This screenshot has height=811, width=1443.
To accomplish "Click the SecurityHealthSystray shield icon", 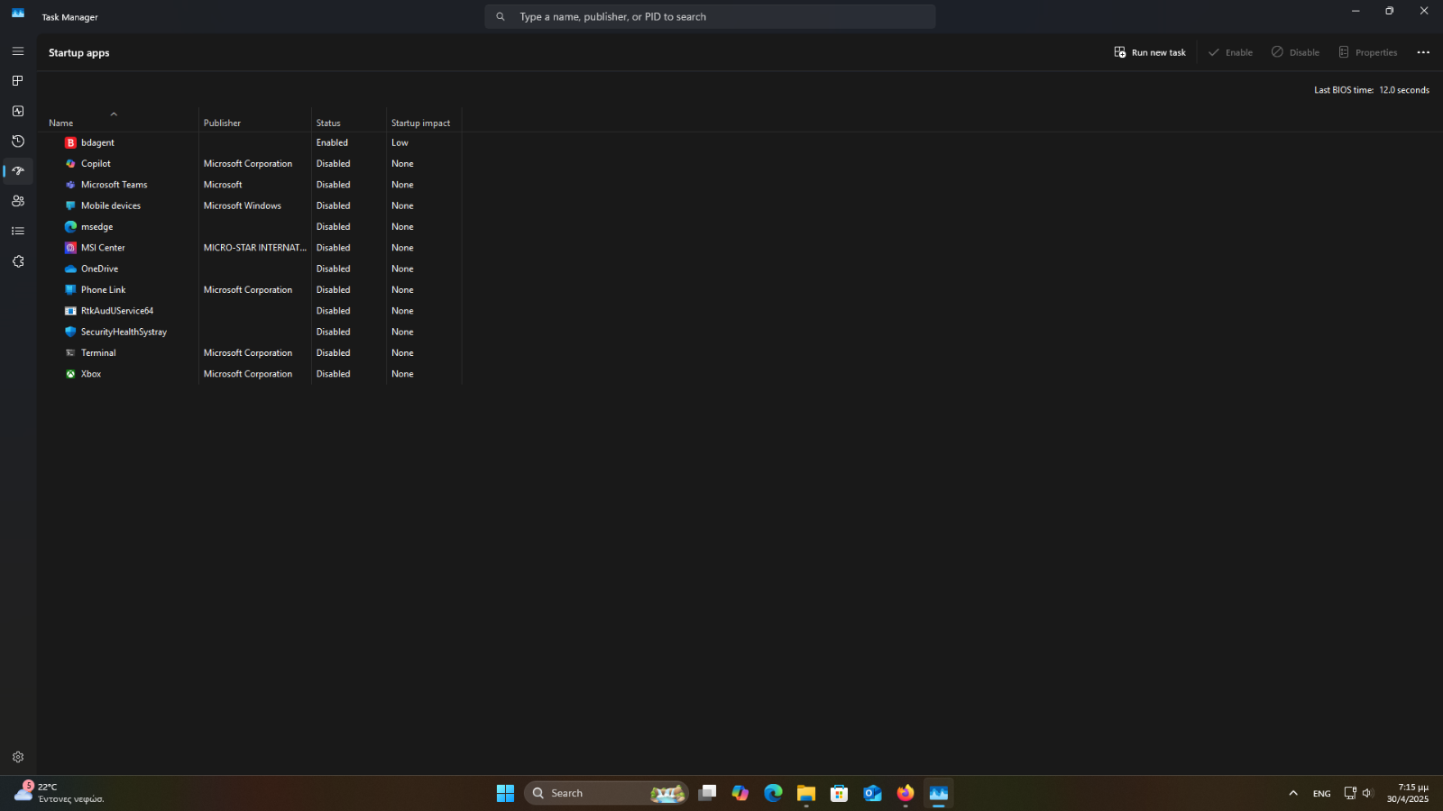I will 70,332.
